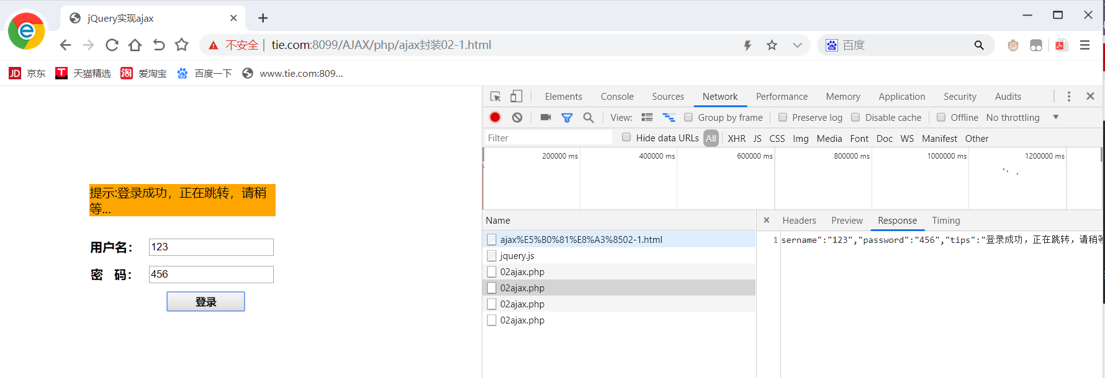Screen dimensions: 1105x378
Task: Click the inspect element picker icon
Action: (x=495, y=96)
